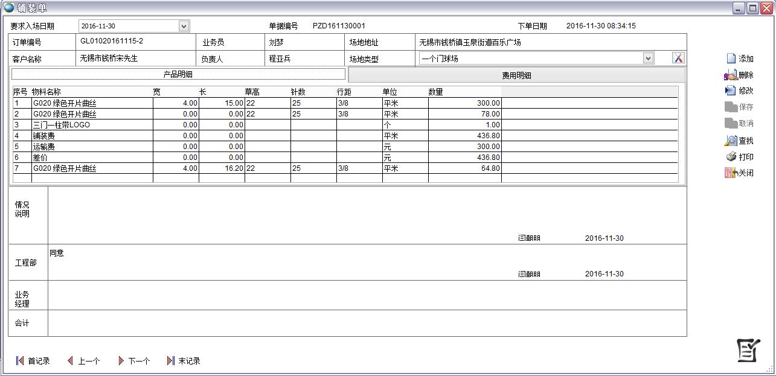Click the 删除 (Delete) icon
Screen dimensions: 776x376
pos(731,75)
